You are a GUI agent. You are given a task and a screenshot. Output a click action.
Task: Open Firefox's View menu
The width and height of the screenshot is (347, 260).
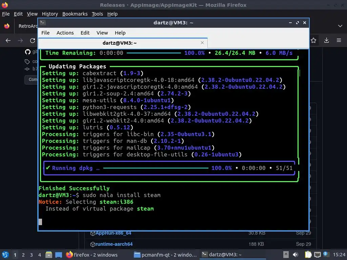tap(32, 14)
